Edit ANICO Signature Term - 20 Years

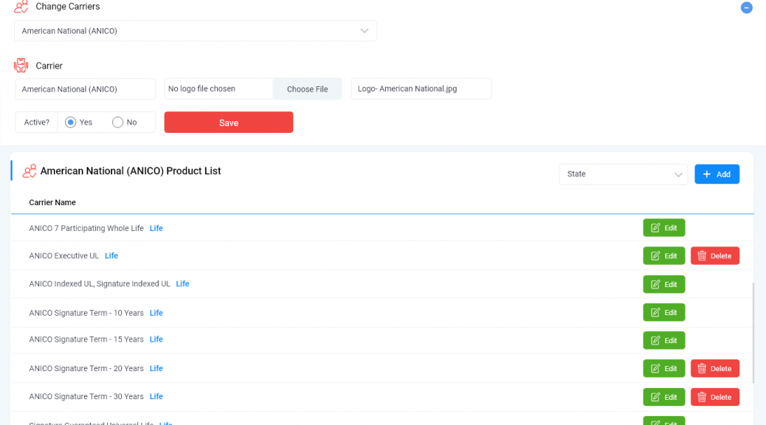click(x=664, y=369)
